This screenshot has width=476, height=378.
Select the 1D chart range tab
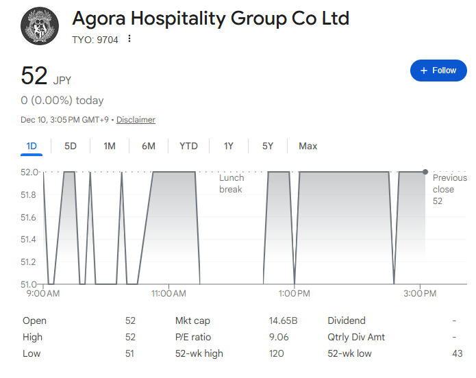[32, 146]
